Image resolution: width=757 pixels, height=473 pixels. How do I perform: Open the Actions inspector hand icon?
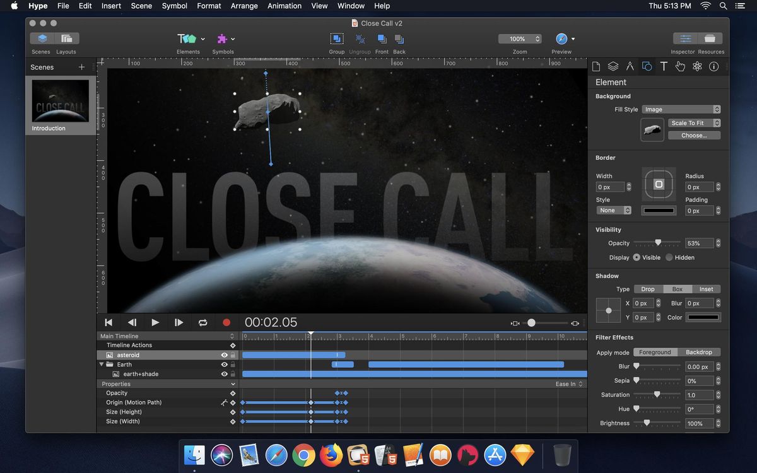[x=680, y=66]
